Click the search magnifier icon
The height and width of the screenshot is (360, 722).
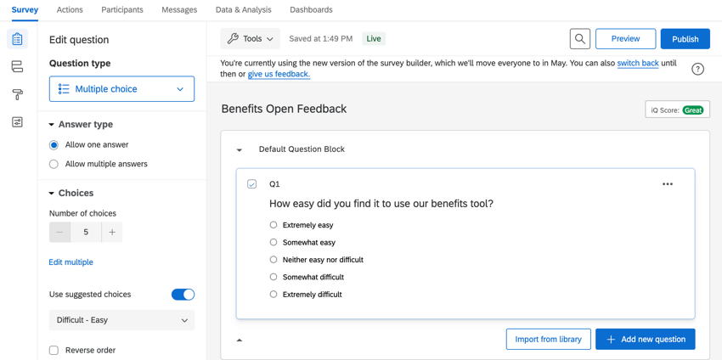[580, 39]
